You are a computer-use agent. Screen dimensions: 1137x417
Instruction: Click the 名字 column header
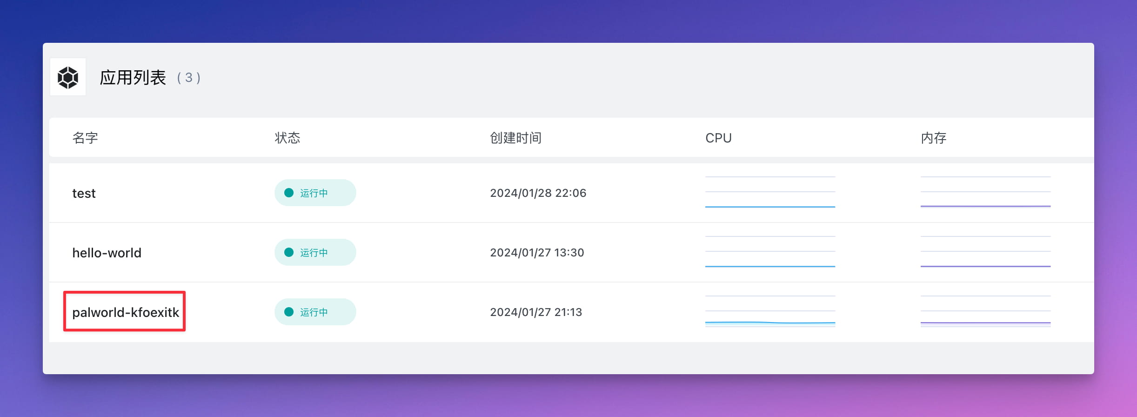[85, 138]
